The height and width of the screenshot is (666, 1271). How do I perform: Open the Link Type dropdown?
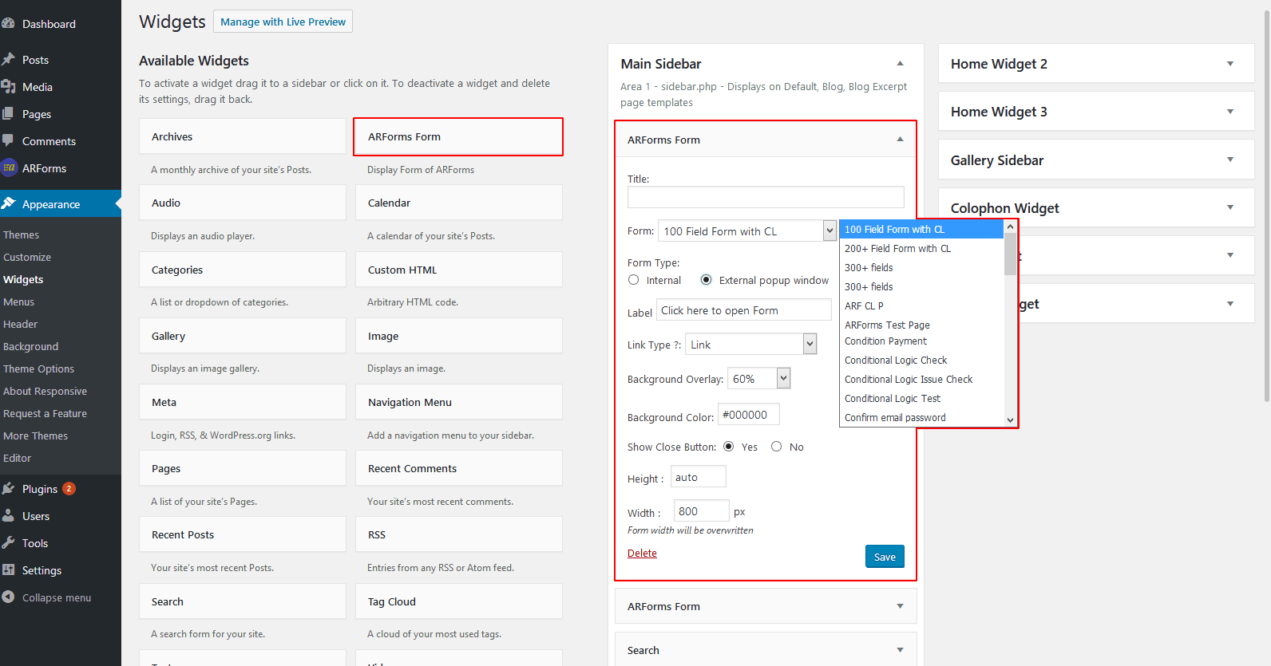(x=750, y=345)
